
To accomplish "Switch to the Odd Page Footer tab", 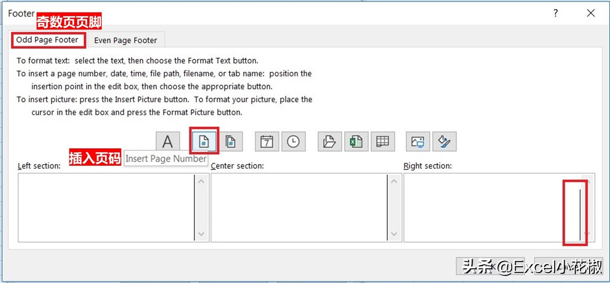I will click(47, 40).
